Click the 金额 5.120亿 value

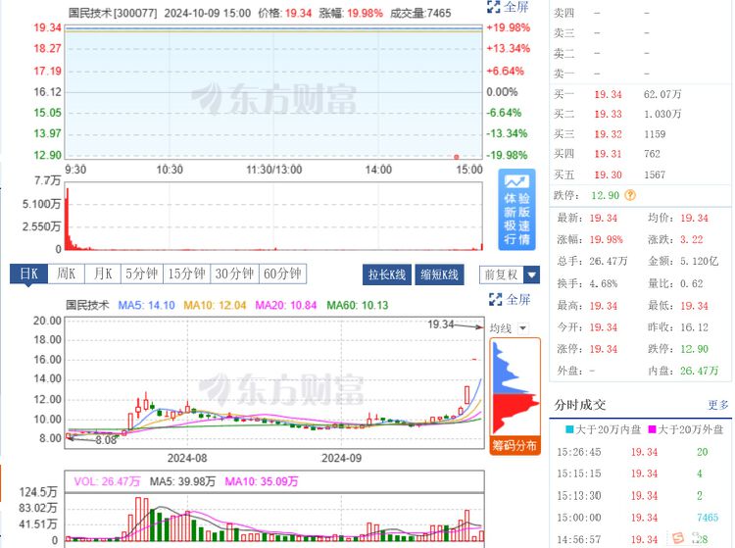click(x=700, y=261)
